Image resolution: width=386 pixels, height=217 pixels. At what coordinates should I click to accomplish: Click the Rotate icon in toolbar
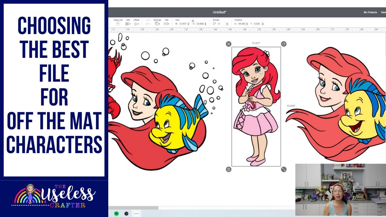point(214,24)
